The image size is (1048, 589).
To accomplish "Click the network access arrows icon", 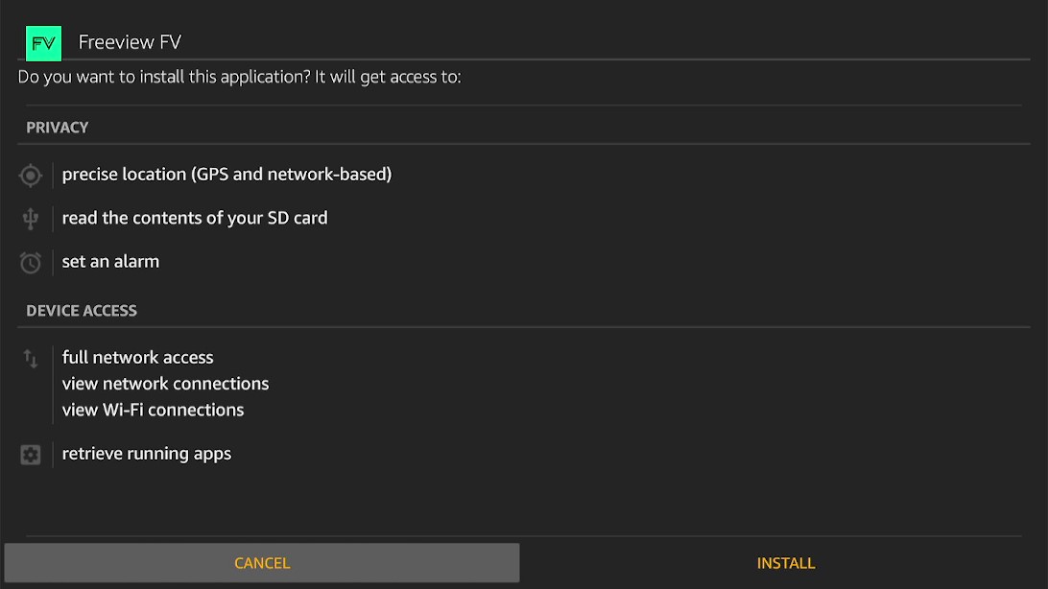I will coord(30,359).
